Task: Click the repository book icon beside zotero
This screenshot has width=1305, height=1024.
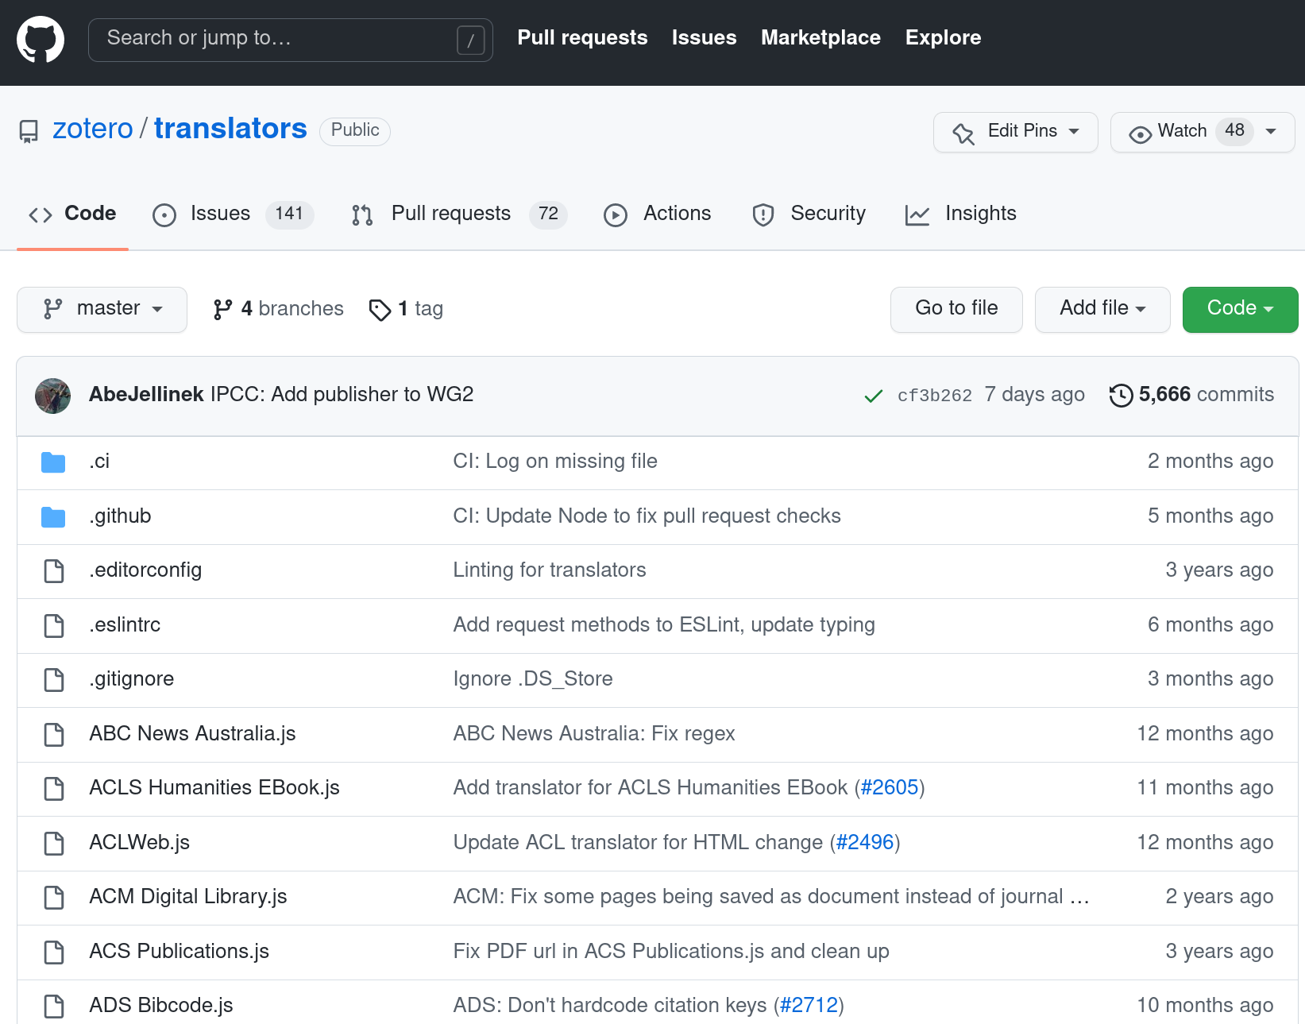Action: coord(29,131)
